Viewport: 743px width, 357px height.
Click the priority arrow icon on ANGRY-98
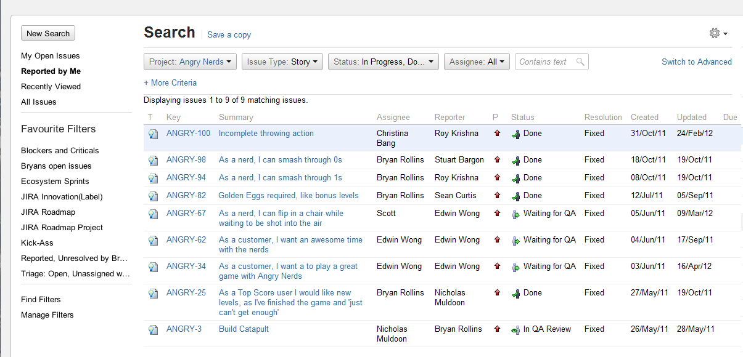(x=497, y=160)
